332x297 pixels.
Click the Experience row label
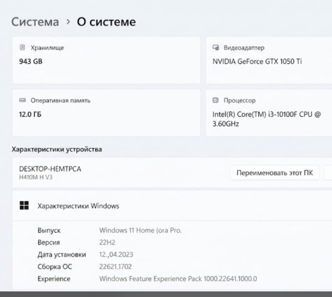click(x=54, y=279)
